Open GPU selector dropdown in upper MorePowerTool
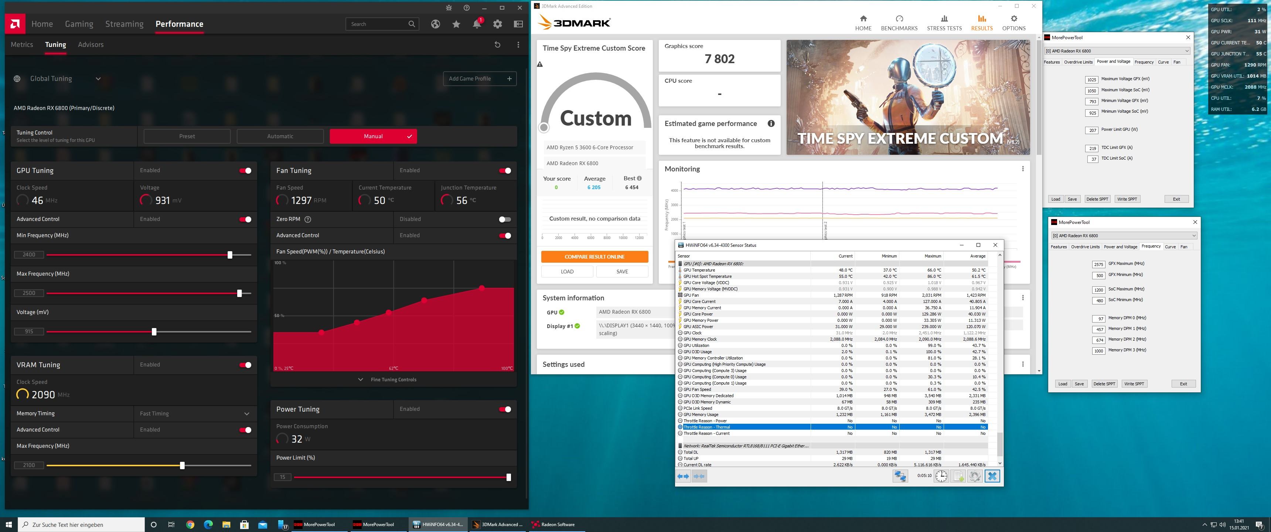Image resolution: width=1271 pixels, height=532 pixels. coord(1117,51)
